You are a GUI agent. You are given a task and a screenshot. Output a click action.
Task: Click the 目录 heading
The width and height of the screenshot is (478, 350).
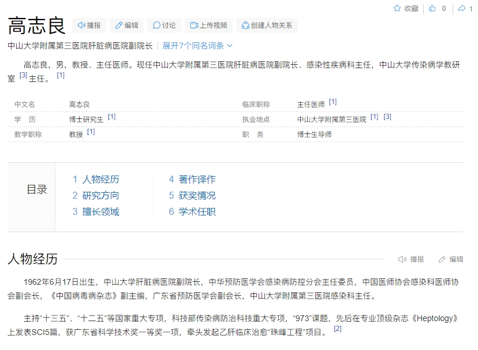pos(37,189)
